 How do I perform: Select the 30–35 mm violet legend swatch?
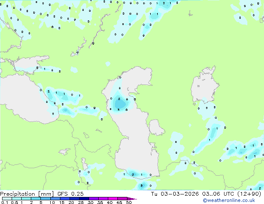pyautogui.click(x=93, y=199)
